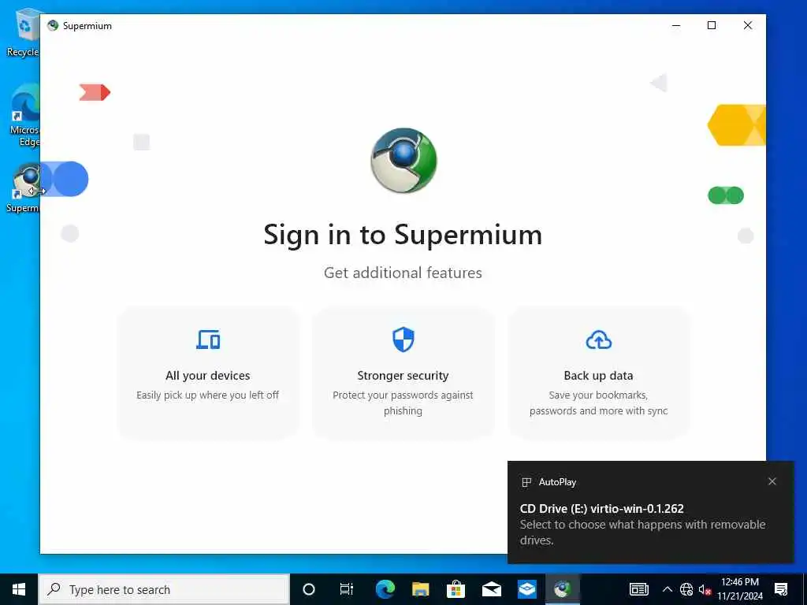Open News and interests in the taskbar
Screen dimensions: 807x605
(x=638, y=589)
